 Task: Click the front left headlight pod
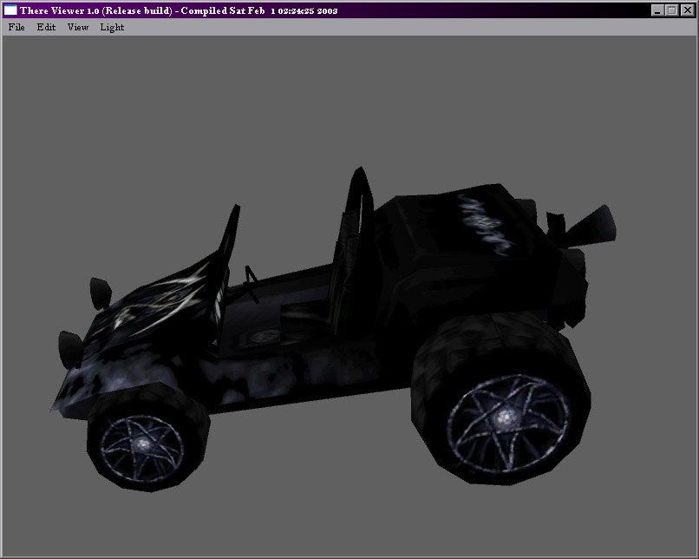(x=100, y=290)
